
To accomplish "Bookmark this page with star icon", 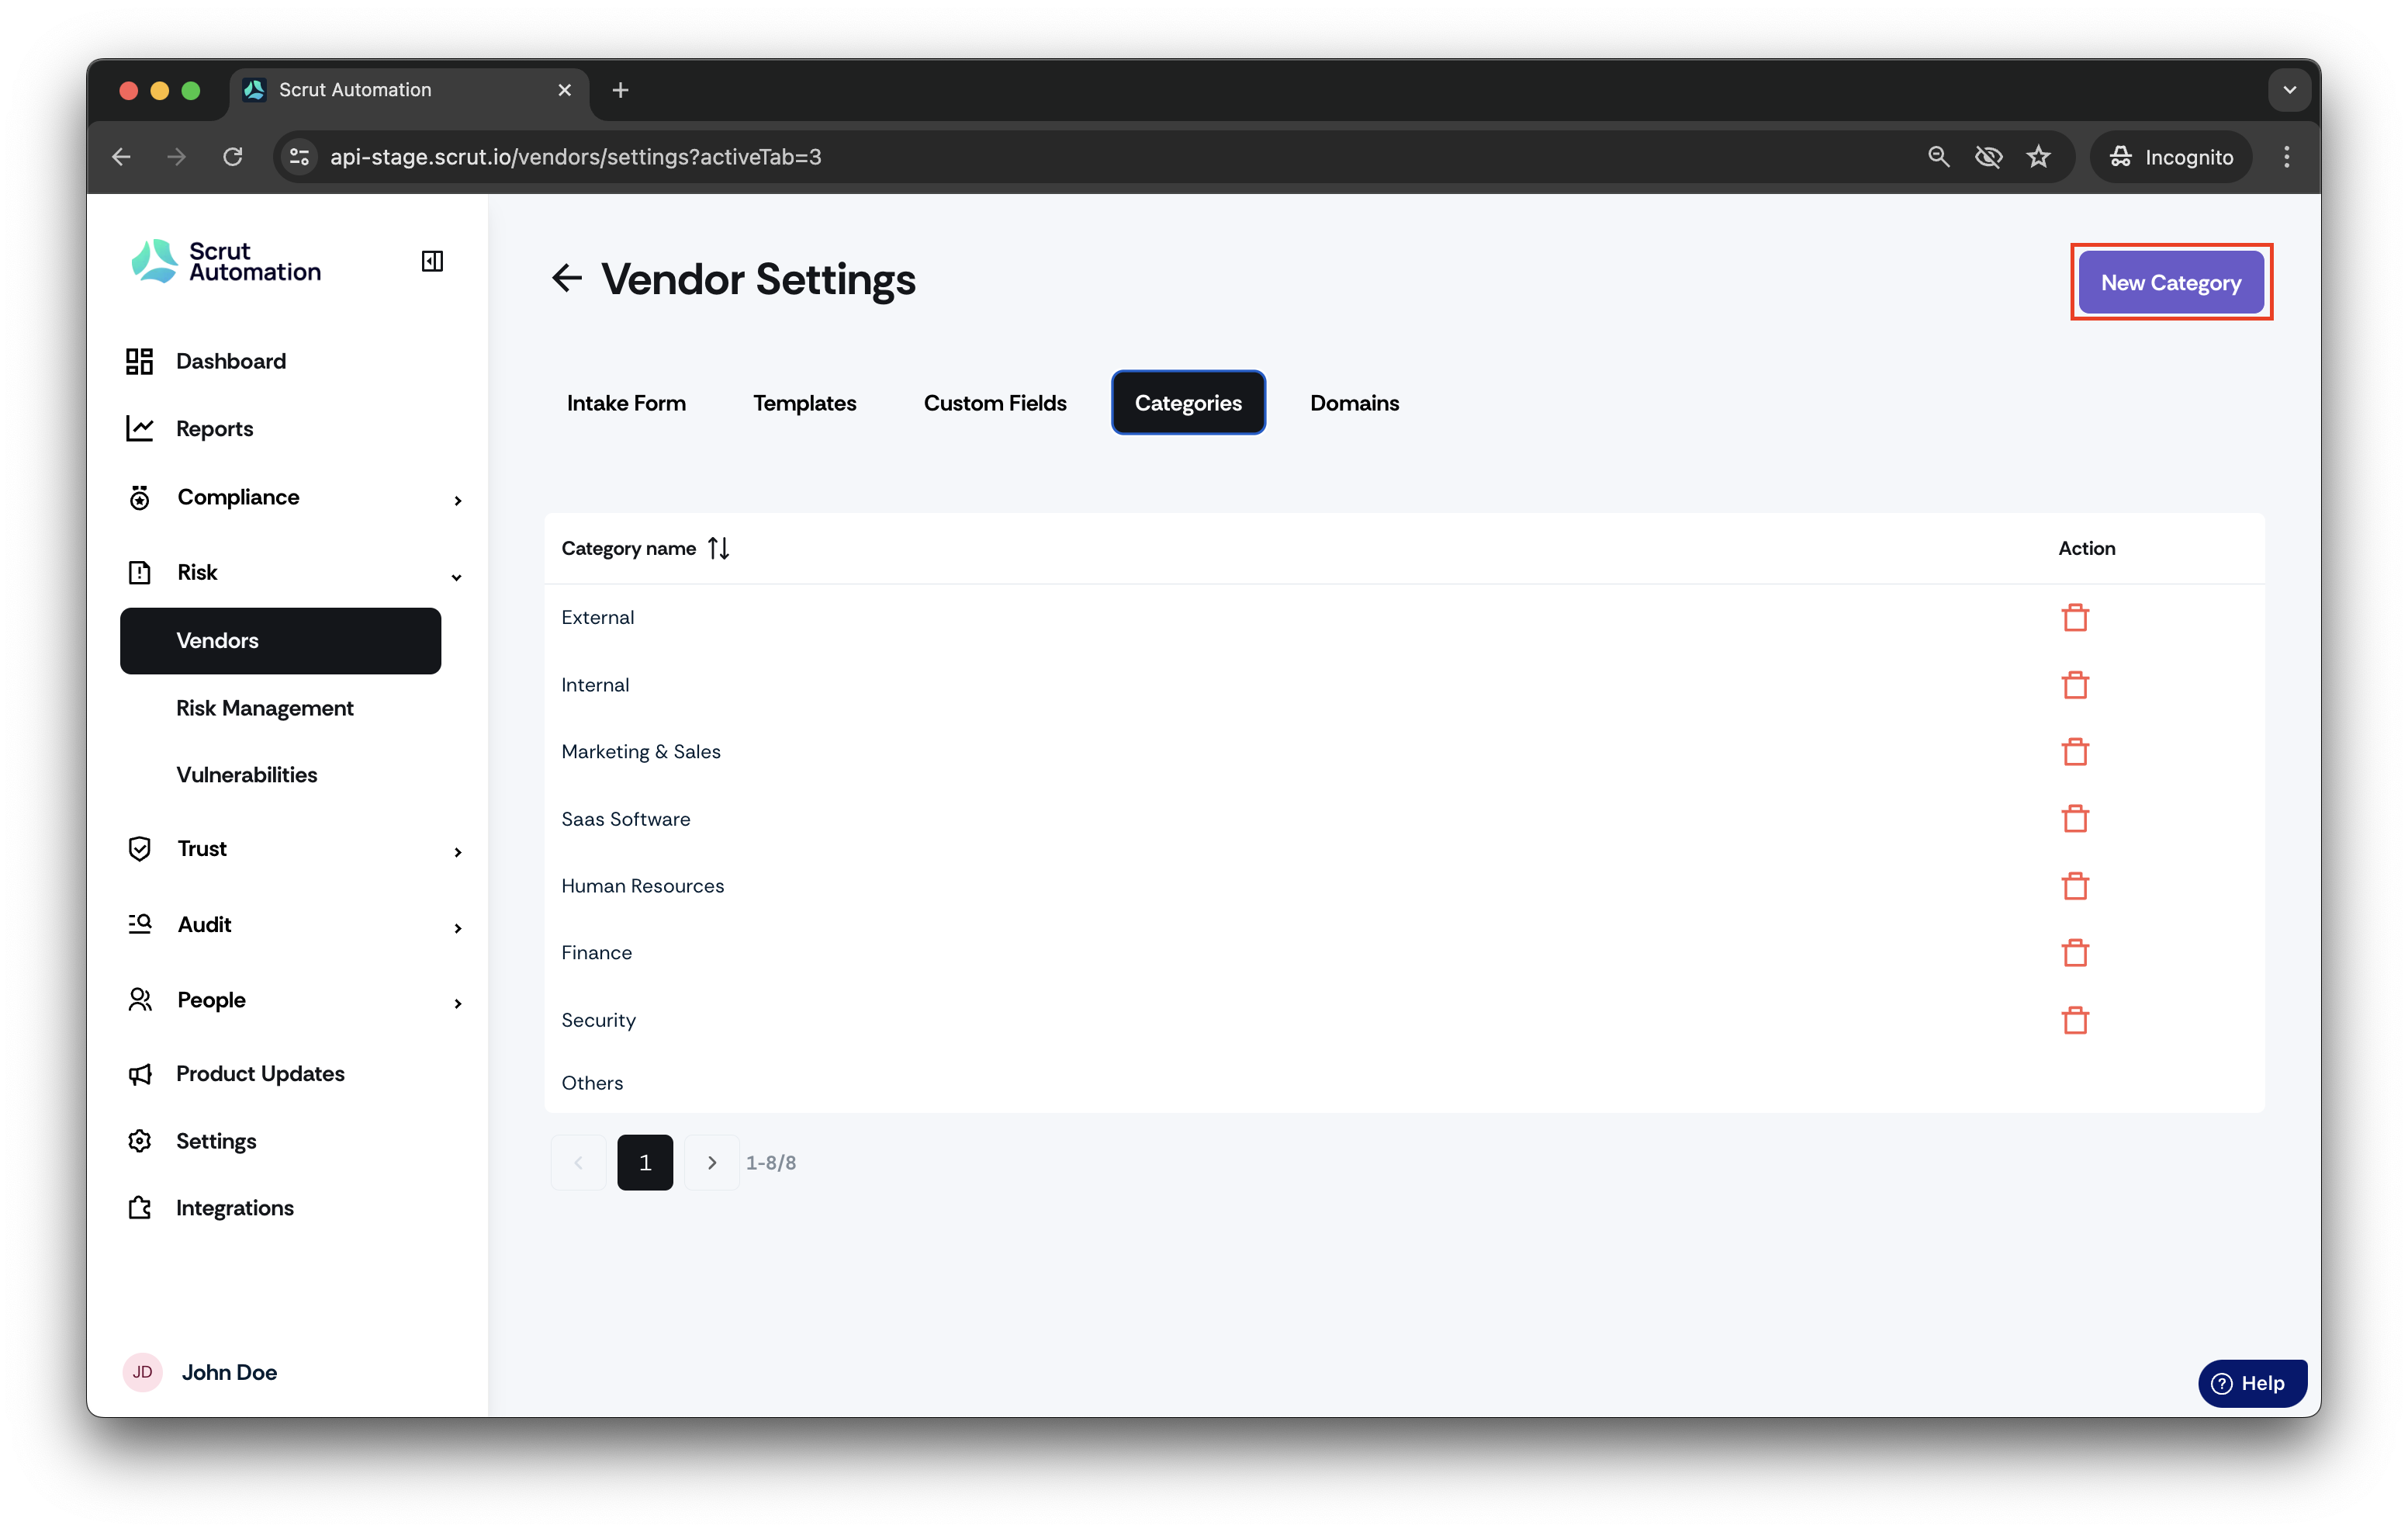I will (2039, 156).
